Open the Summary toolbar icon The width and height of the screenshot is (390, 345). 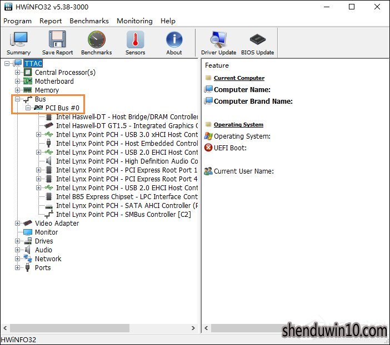click(x=18, y=43)
